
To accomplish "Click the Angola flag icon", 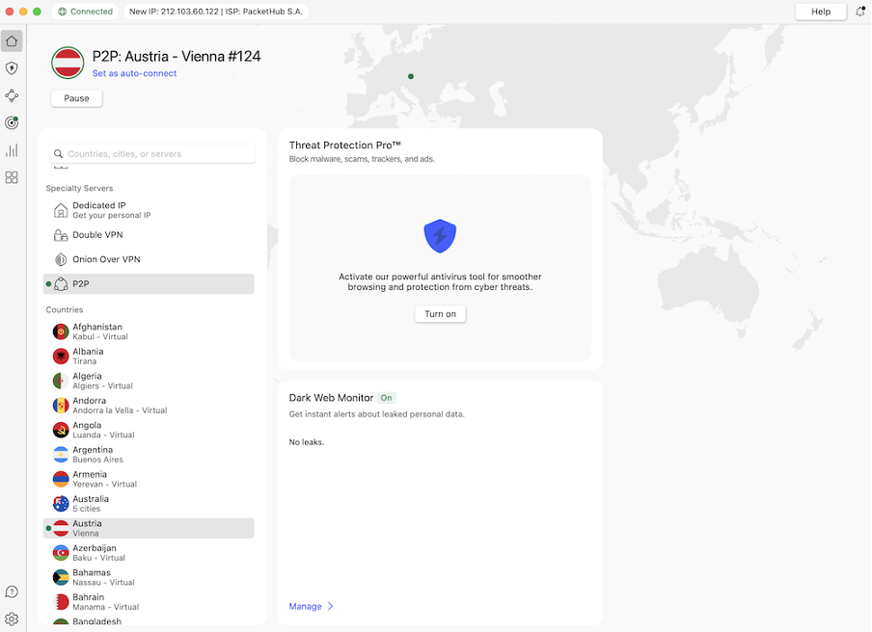I will (x=61, y=430).
